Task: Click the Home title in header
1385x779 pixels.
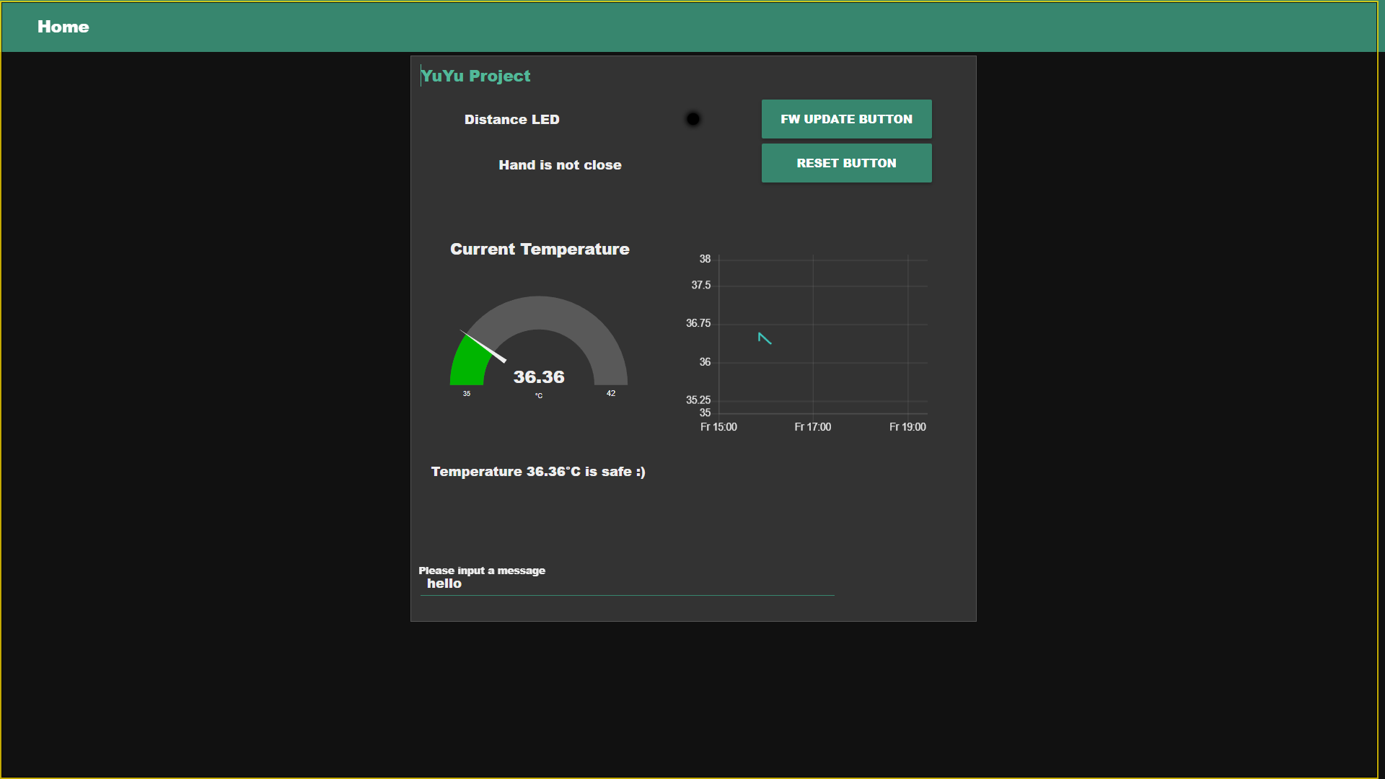Action: point(63,27)
